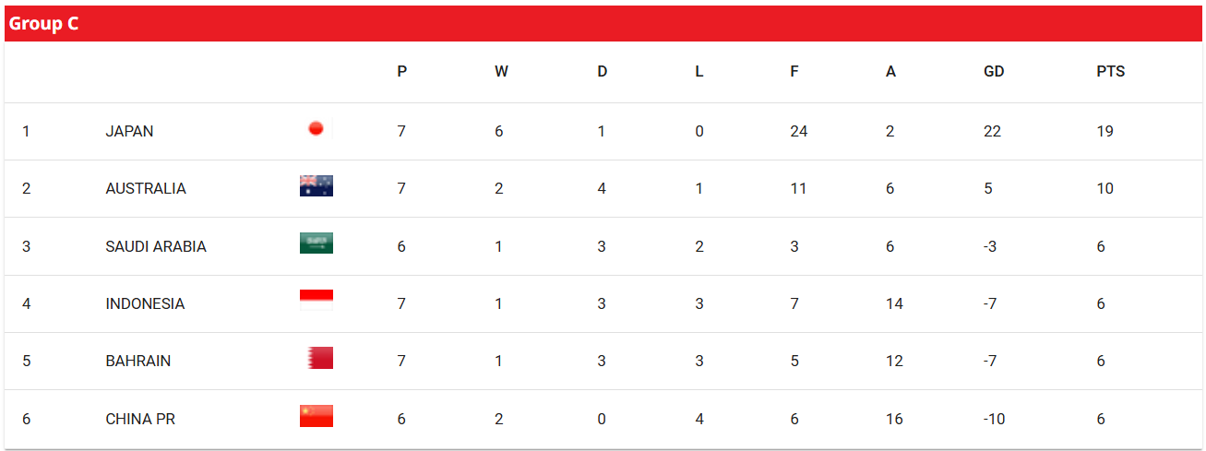Image resolution: width=1206 pixels, height=451 pixels.
Task: Click the Japan flag icon
Action: (x=316, y=129)
